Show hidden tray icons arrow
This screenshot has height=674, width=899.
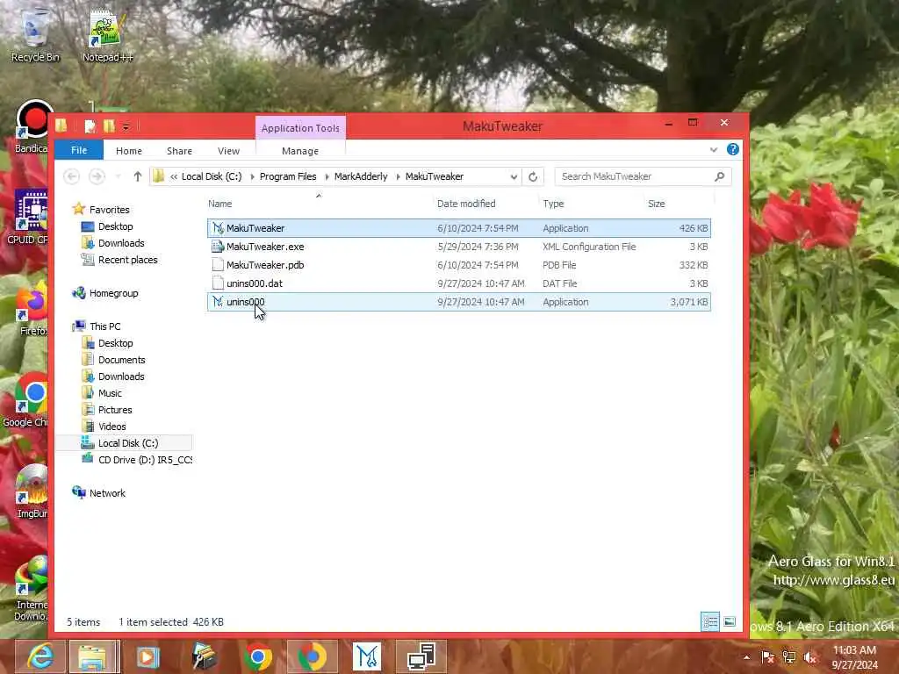(x=746, y=657)
